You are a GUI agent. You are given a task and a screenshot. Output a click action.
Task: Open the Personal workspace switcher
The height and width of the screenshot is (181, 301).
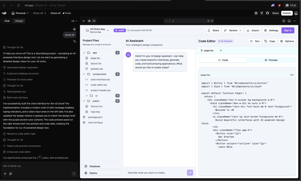pos(20,13)
